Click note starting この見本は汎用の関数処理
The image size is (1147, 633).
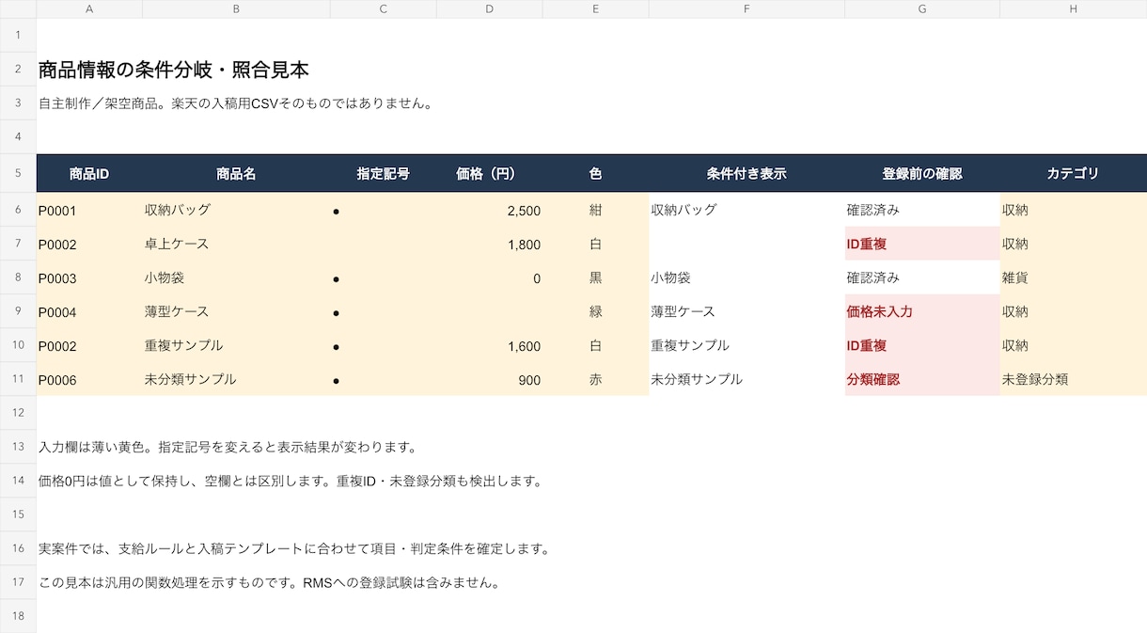pyautogui.click(x=269, y=582)
